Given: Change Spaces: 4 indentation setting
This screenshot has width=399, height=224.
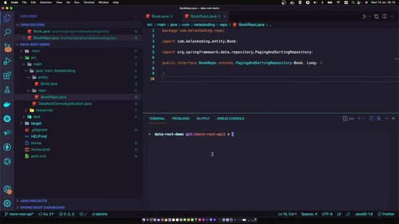Looking at the screenshot, I should coord(309,214).
